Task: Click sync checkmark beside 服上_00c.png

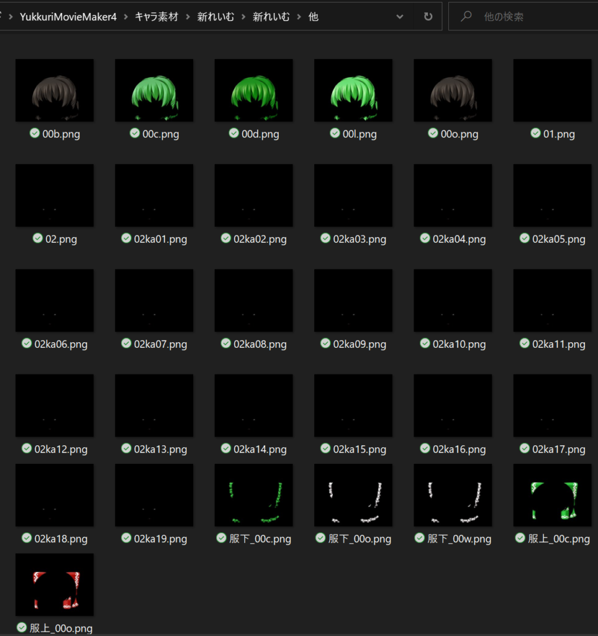Action: tap(520, 538)
